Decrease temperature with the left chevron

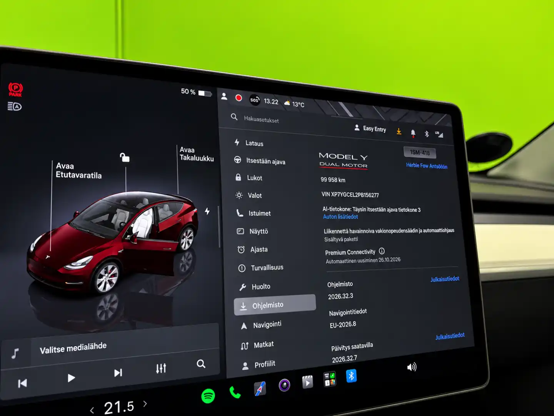(x=92, y=411)
